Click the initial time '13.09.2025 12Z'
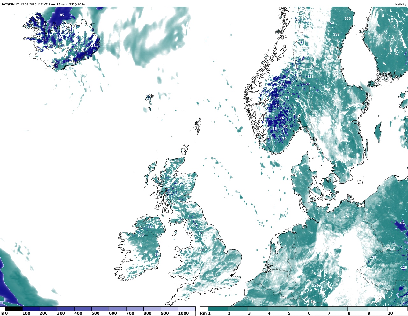The width and height of the screenshot is (408, 316). click(x=32, y=4)
